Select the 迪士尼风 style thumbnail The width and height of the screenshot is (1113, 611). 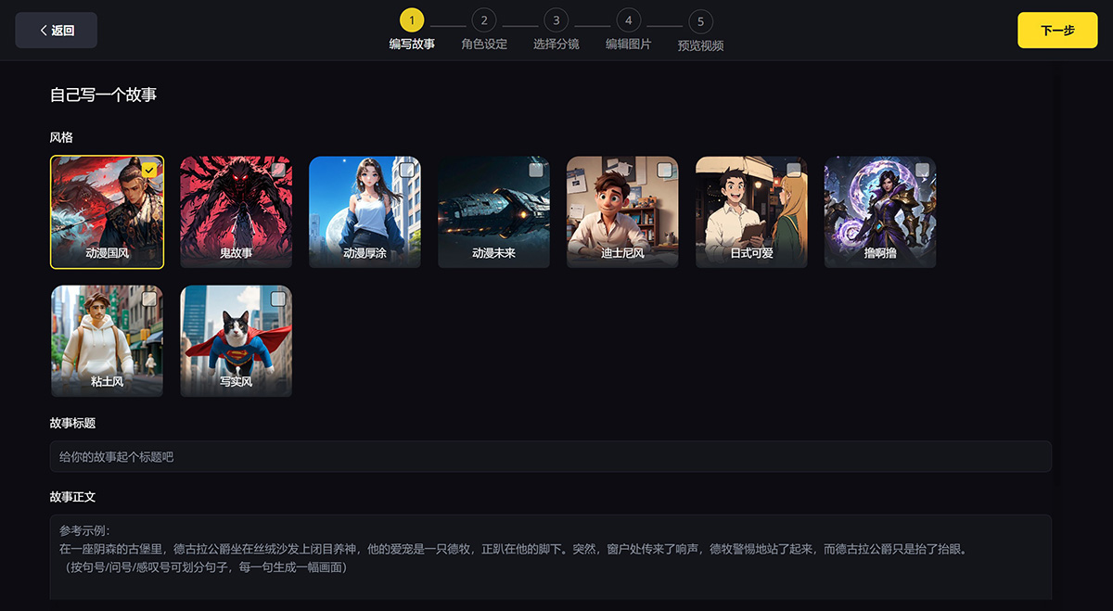[622, 211]
